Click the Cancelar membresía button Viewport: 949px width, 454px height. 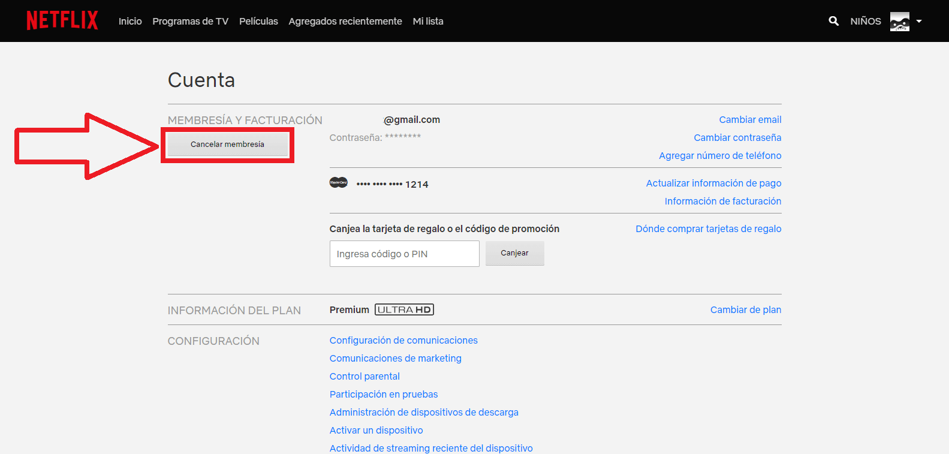point(227,144)
